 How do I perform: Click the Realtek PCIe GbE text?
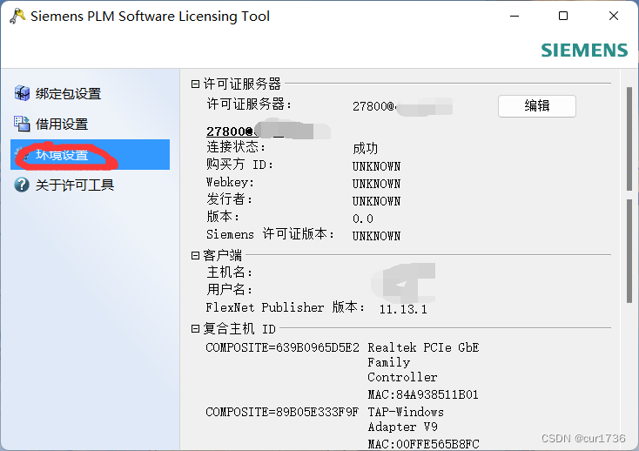(x=423, y=347)
